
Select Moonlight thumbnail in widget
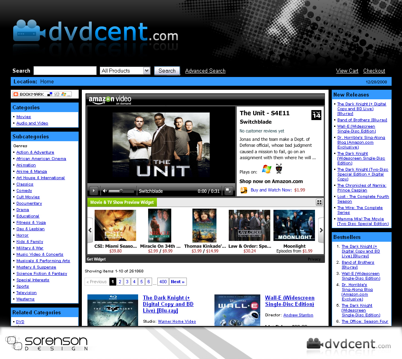coord(294,225)
